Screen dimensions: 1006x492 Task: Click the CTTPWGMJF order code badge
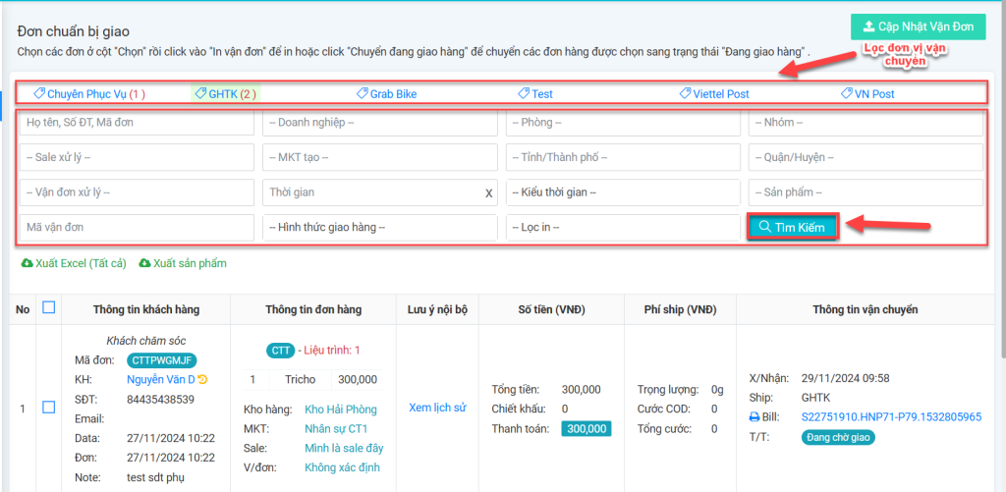click(162, 360)
